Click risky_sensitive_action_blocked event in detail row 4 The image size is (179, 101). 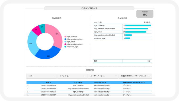[78, 95]
